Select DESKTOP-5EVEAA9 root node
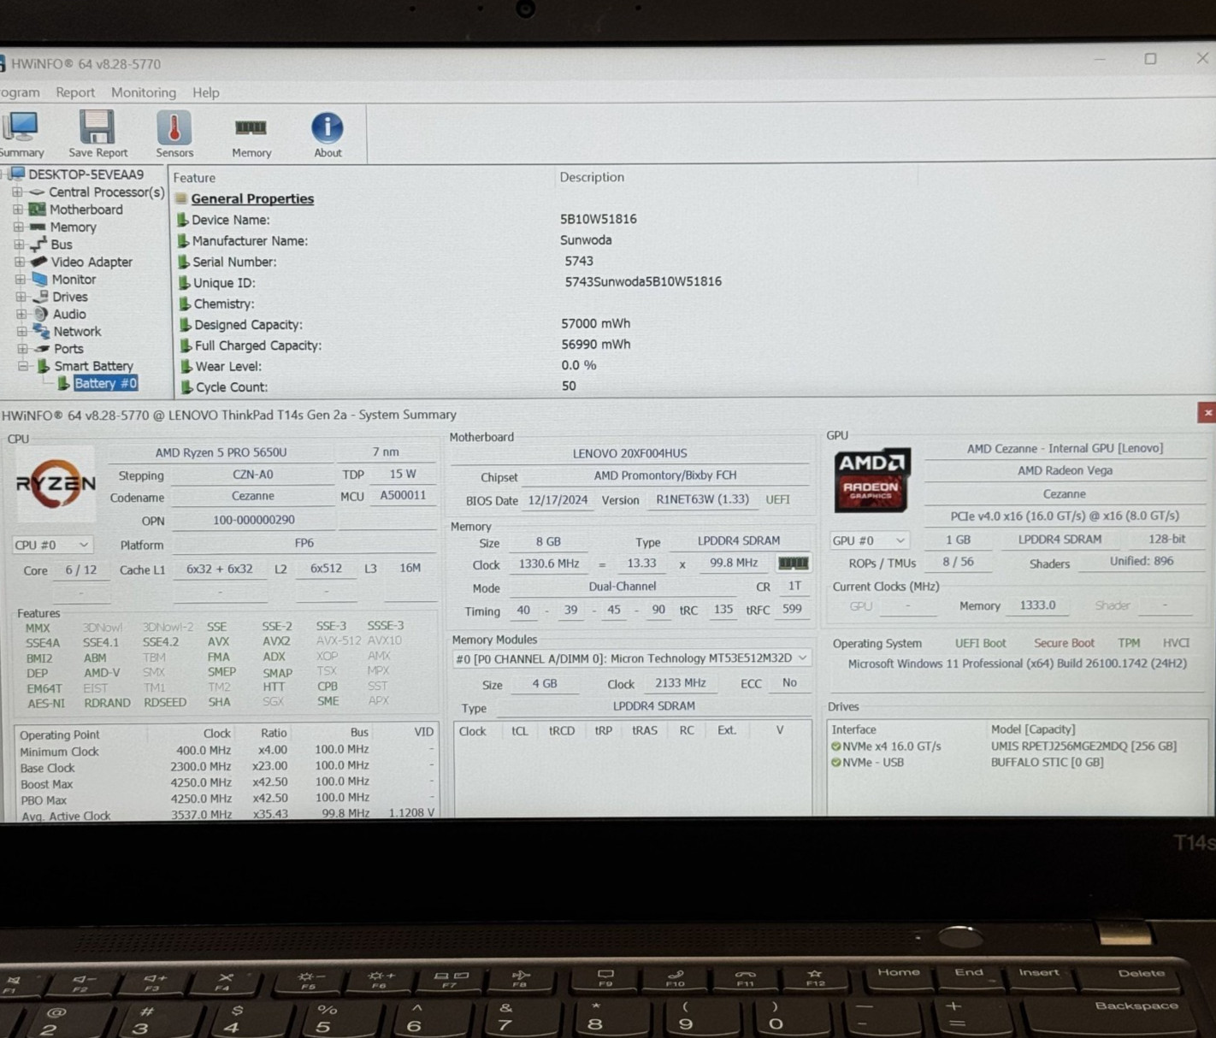Viewport: 1216px width, 1038px height. (86, 174)
